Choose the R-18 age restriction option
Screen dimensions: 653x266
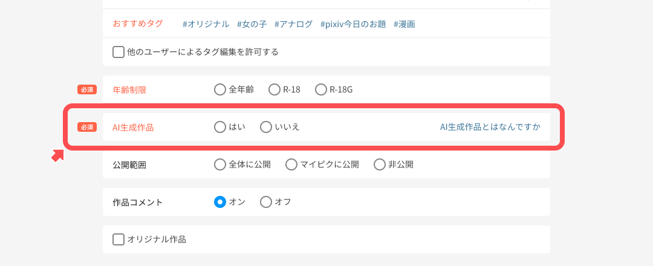coord(275,89)
